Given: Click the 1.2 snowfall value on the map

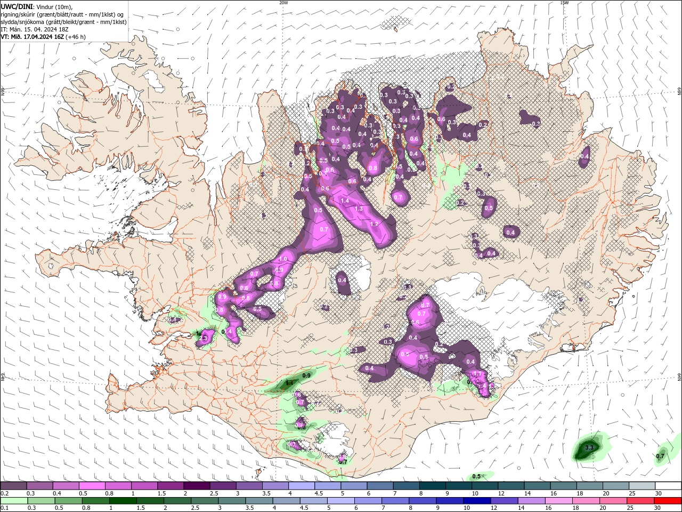Looking at the screenshot, I should pyautogui.click(x=374, y=224).
